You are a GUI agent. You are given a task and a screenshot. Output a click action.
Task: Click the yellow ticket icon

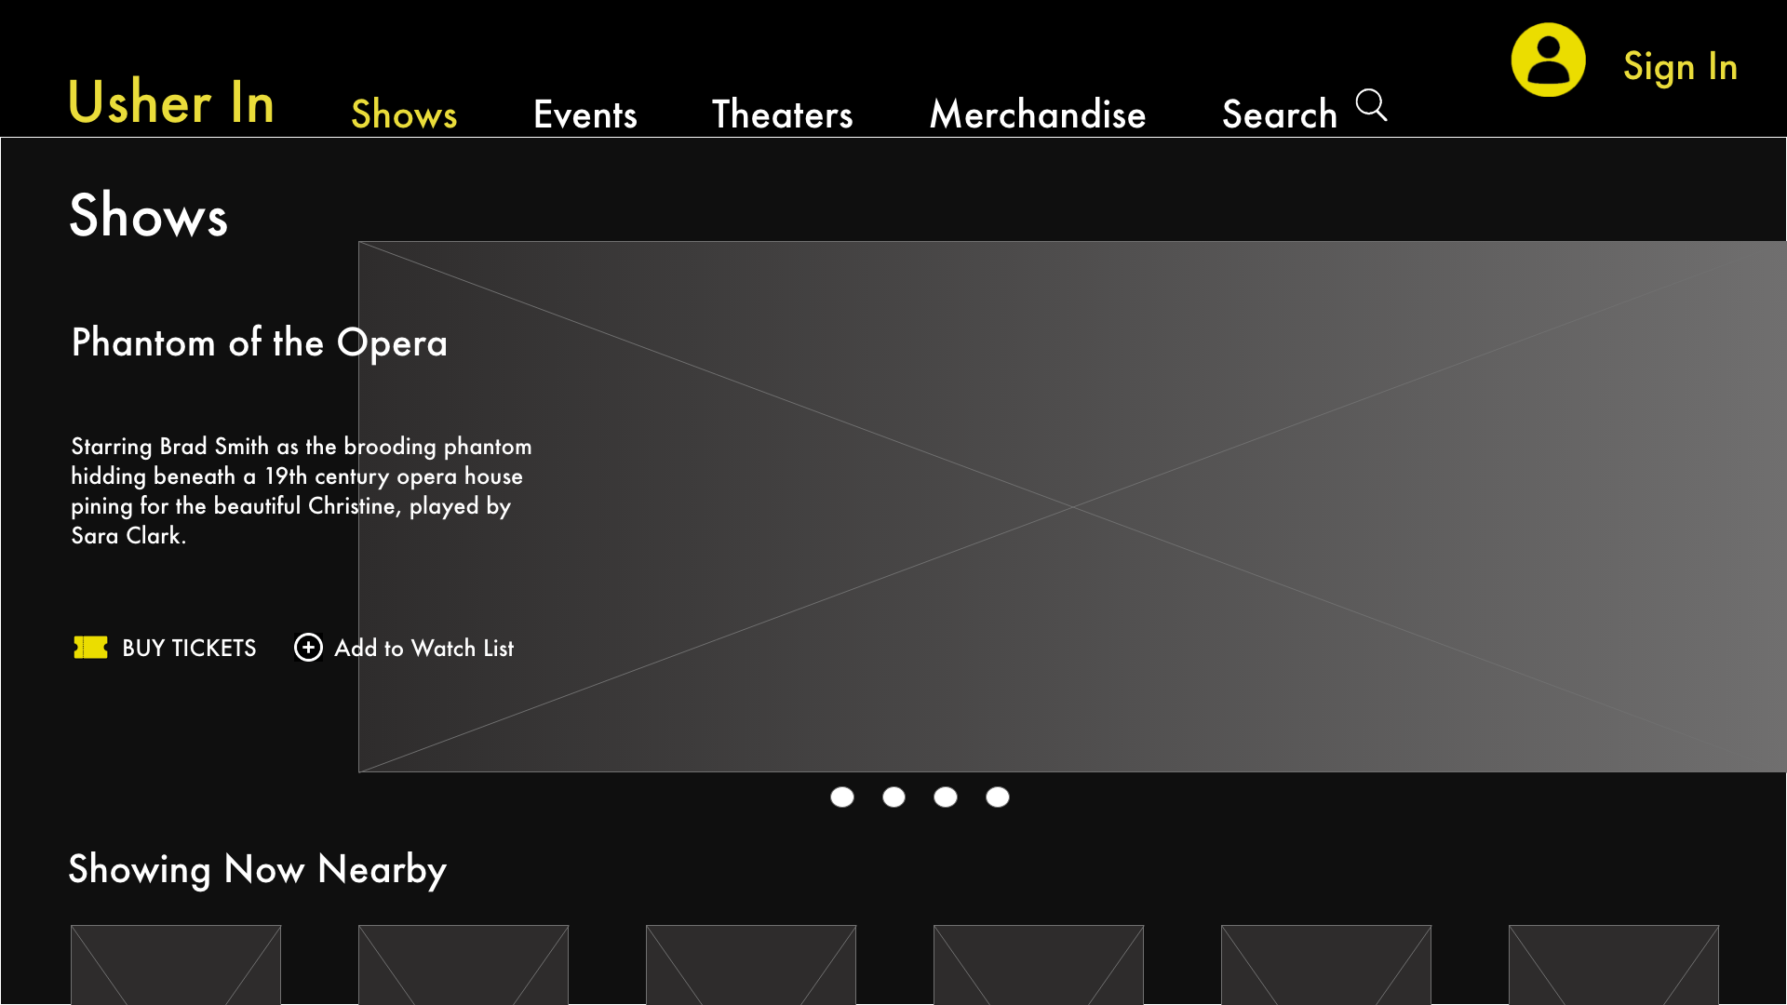pyautogui.click(x=91, y=647)
